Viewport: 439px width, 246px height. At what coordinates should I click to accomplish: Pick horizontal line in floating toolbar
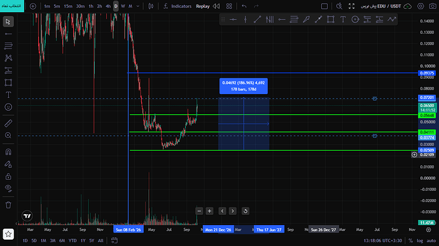pyautogui.click(x=233, y=19)
